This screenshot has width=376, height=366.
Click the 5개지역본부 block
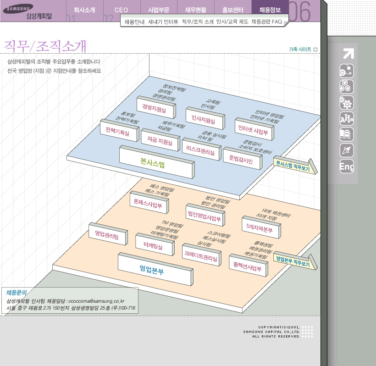(x=261, y=228)
